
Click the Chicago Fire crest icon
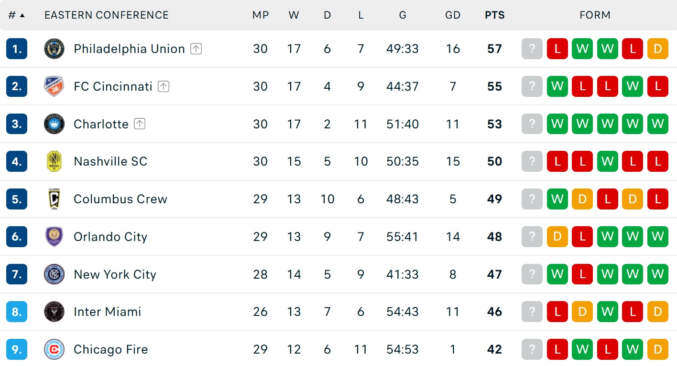click(54, 349)
